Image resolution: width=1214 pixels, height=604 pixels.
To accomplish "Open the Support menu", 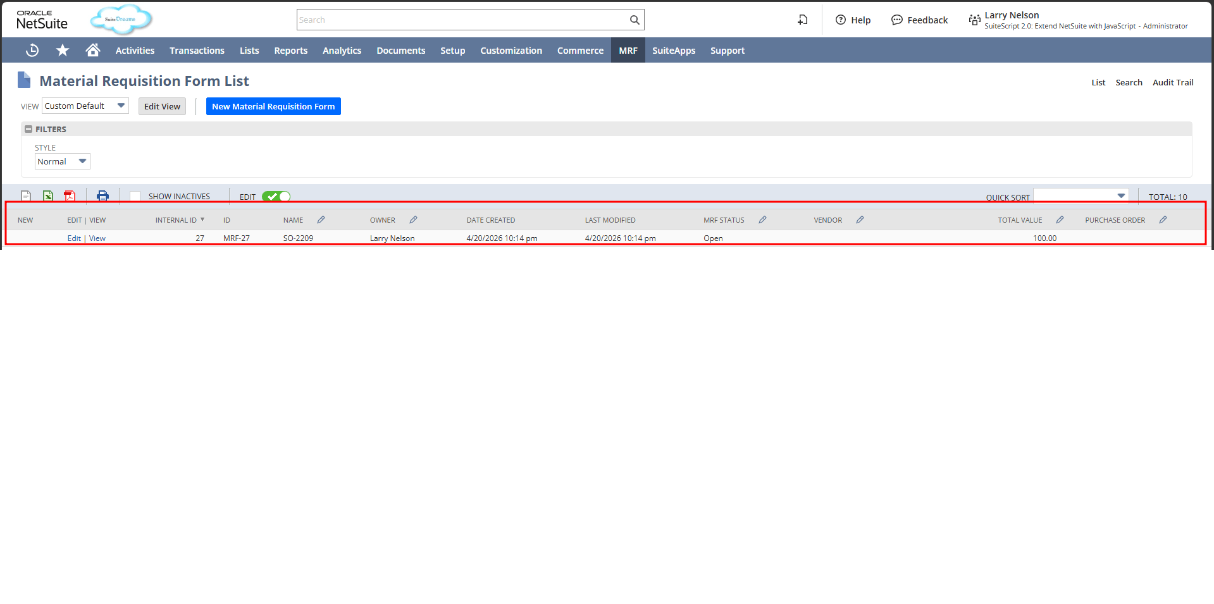I will tap(728, 51).
